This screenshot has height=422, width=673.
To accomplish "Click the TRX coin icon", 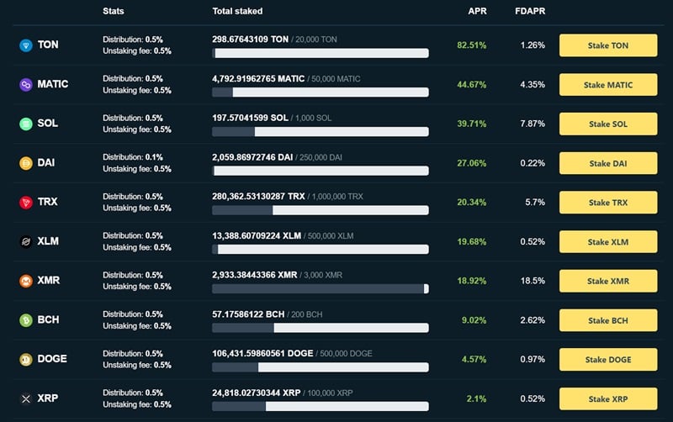I will [x=25, y=203].
